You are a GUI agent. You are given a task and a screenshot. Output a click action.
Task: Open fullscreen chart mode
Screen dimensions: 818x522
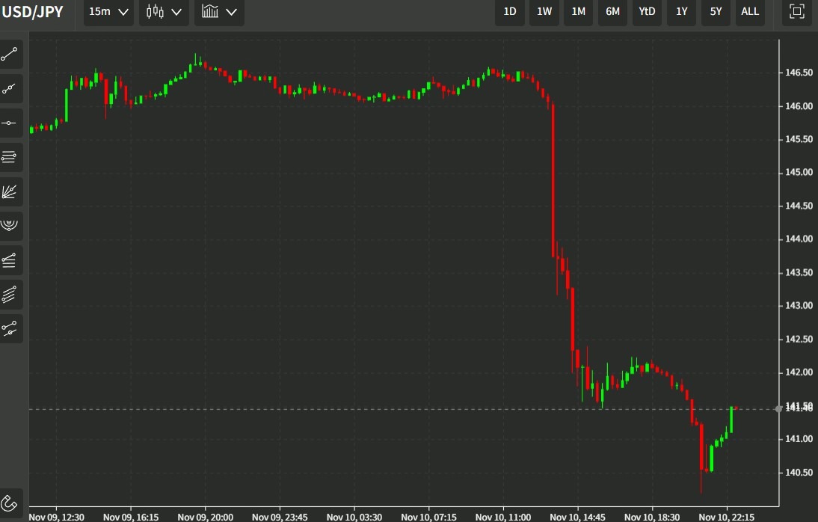point(796,11)
